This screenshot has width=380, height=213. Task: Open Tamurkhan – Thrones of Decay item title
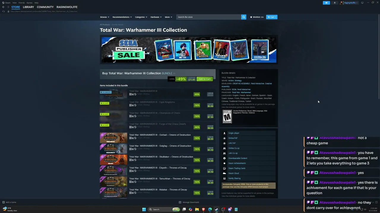click(x=160, y=179)
